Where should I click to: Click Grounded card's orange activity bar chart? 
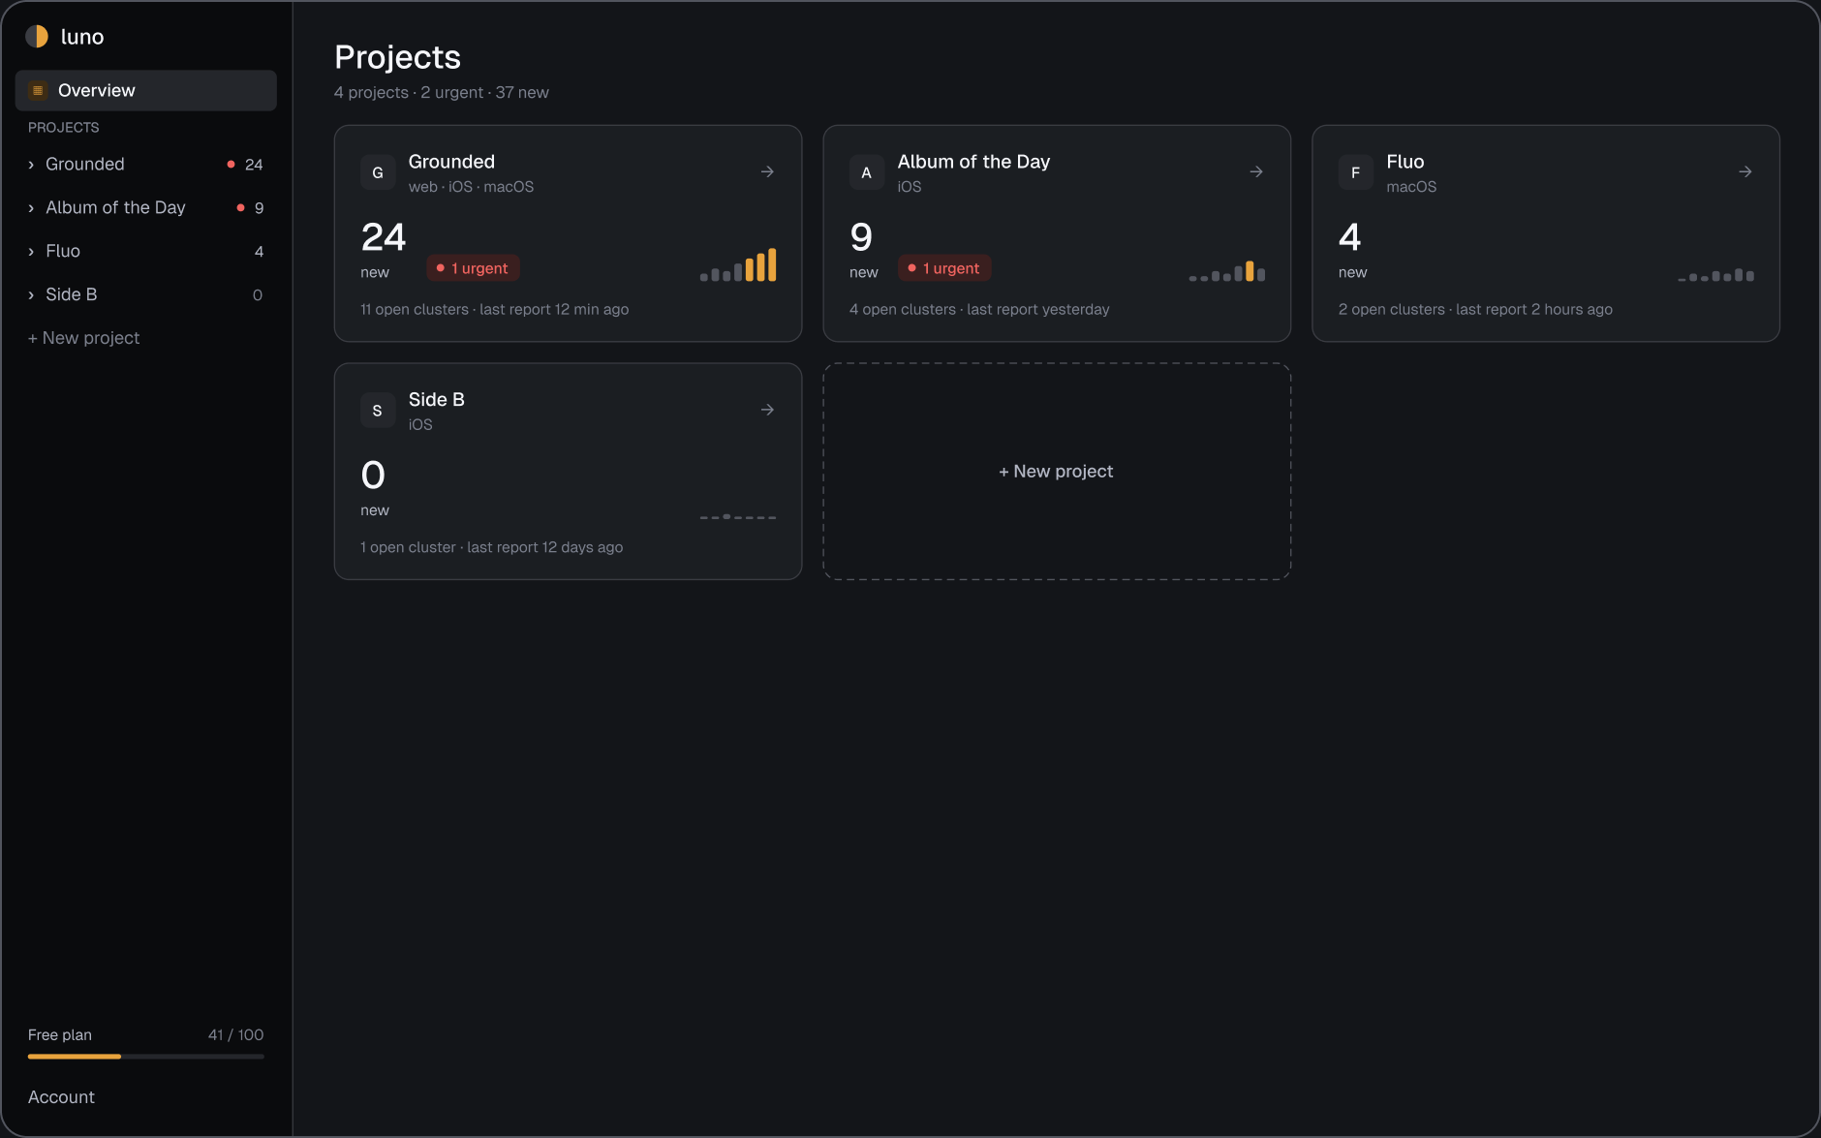tap(738, 264)
